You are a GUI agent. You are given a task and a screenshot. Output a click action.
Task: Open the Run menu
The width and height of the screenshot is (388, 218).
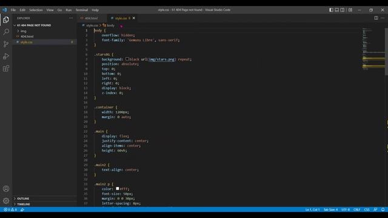(x=69, y=10)
